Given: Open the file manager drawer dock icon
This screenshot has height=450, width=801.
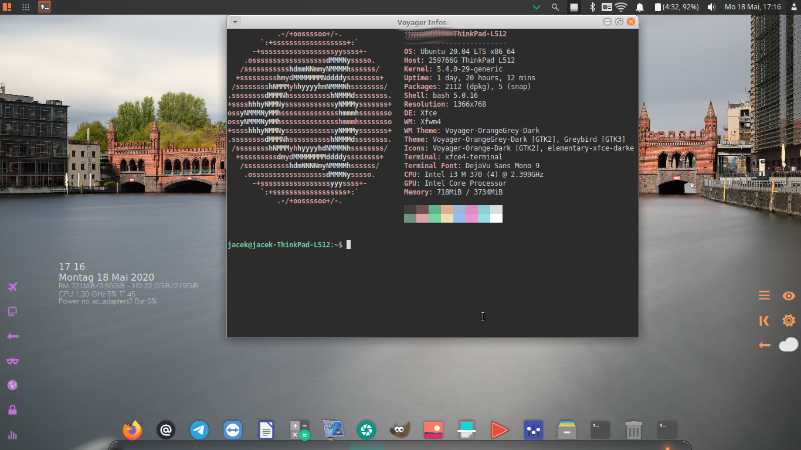Looking at the screenshot, I should pos(566,430).
